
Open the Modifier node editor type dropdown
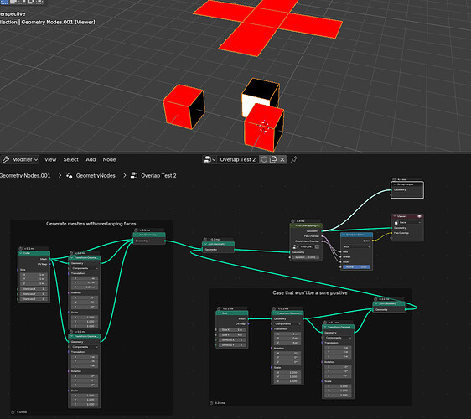[x=20, y=159]
